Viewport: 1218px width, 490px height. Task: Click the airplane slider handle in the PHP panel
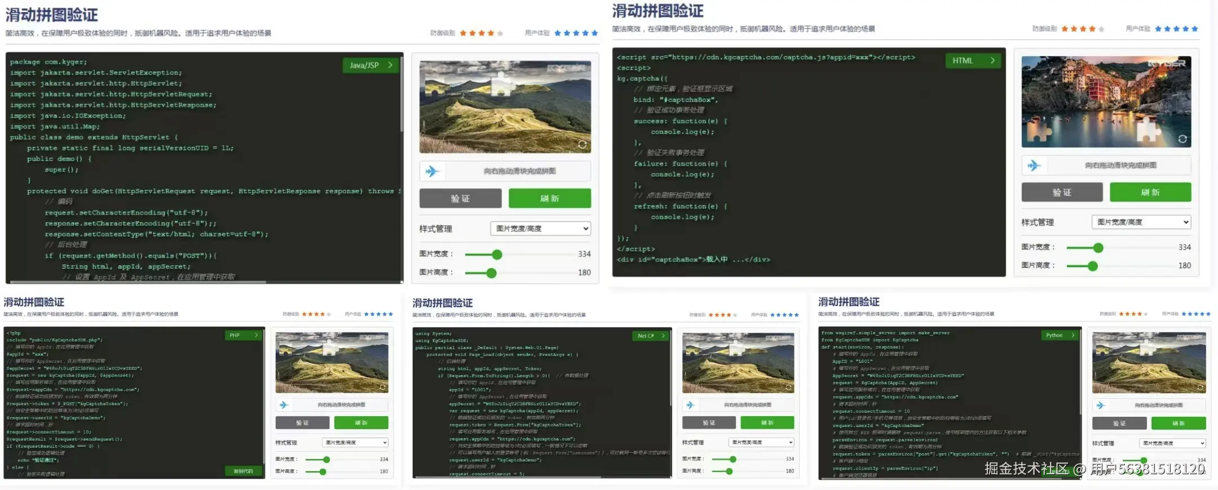(284, 405)
